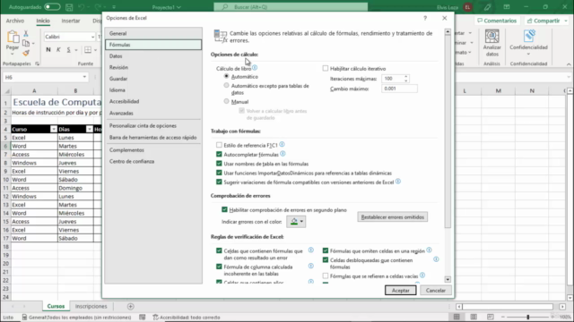Open the Name Box dropdown arrow
The height and width of the screenshot is (322, 574).
tap(84, 77)
